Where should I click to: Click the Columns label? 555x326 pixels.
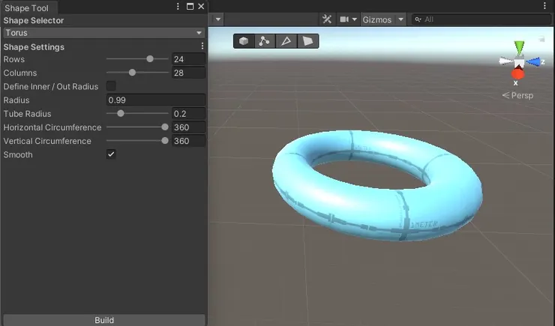(x=20, y=73)
